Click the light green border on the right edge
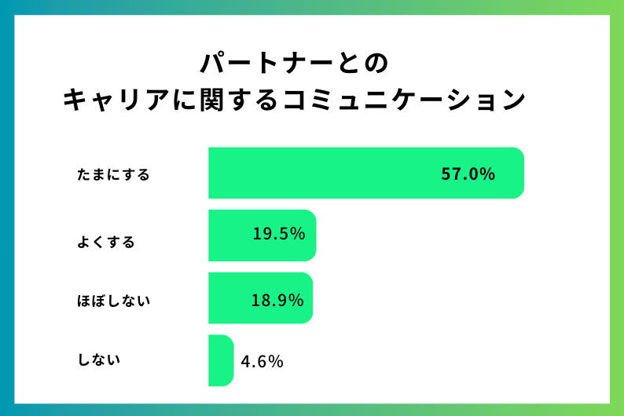 [617, 208]
